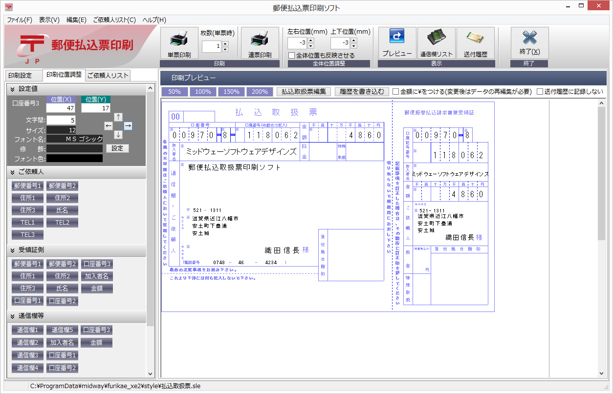Screen dimensions: 613x394
Task: Open the ご依頼人リスト(C) menu
Action: [114, 20]
